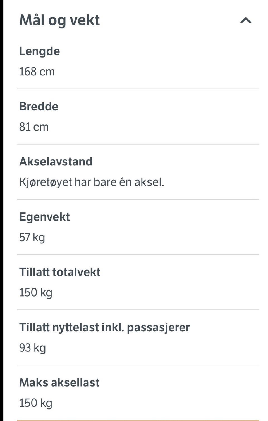
Task: Click the 81 cm width value
Action: point(34,127)
